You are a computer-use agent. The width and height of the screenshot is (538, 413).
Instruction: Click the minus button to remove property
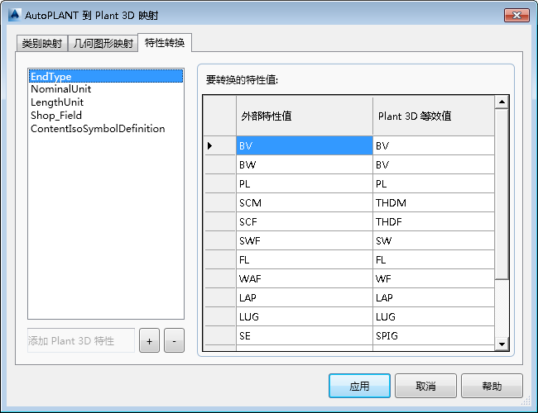coord(174,340)
